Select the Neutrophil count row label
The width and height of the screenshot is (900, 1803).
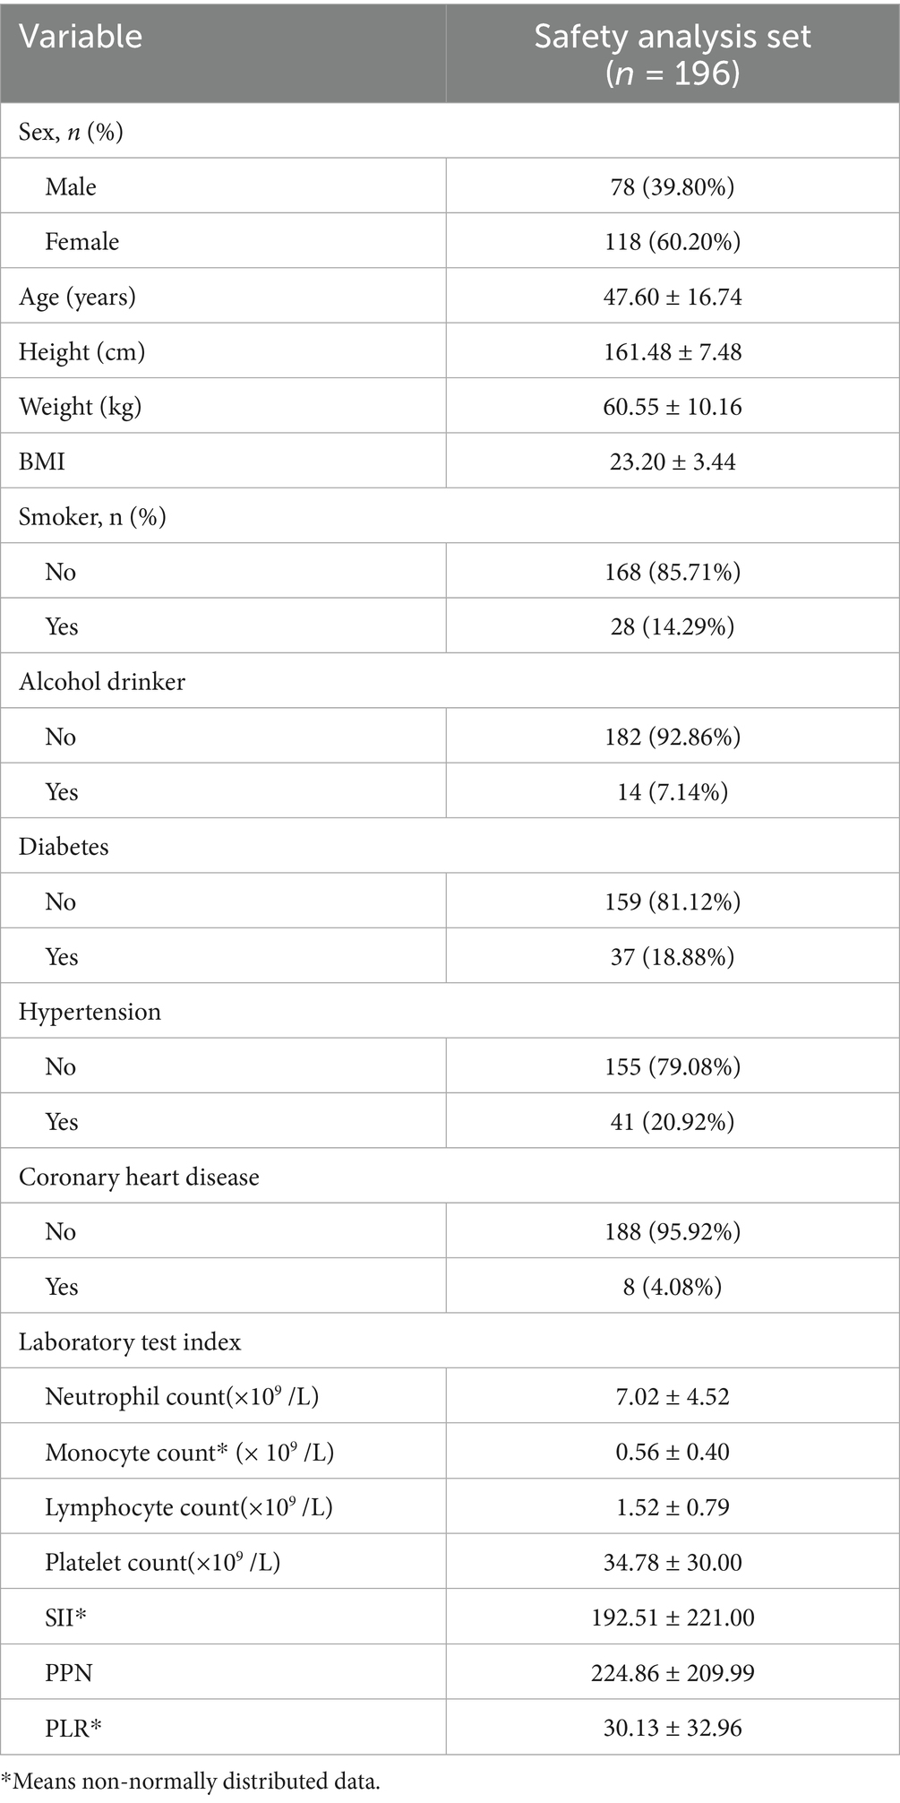pyautogui.click(x=182, y=1396)
